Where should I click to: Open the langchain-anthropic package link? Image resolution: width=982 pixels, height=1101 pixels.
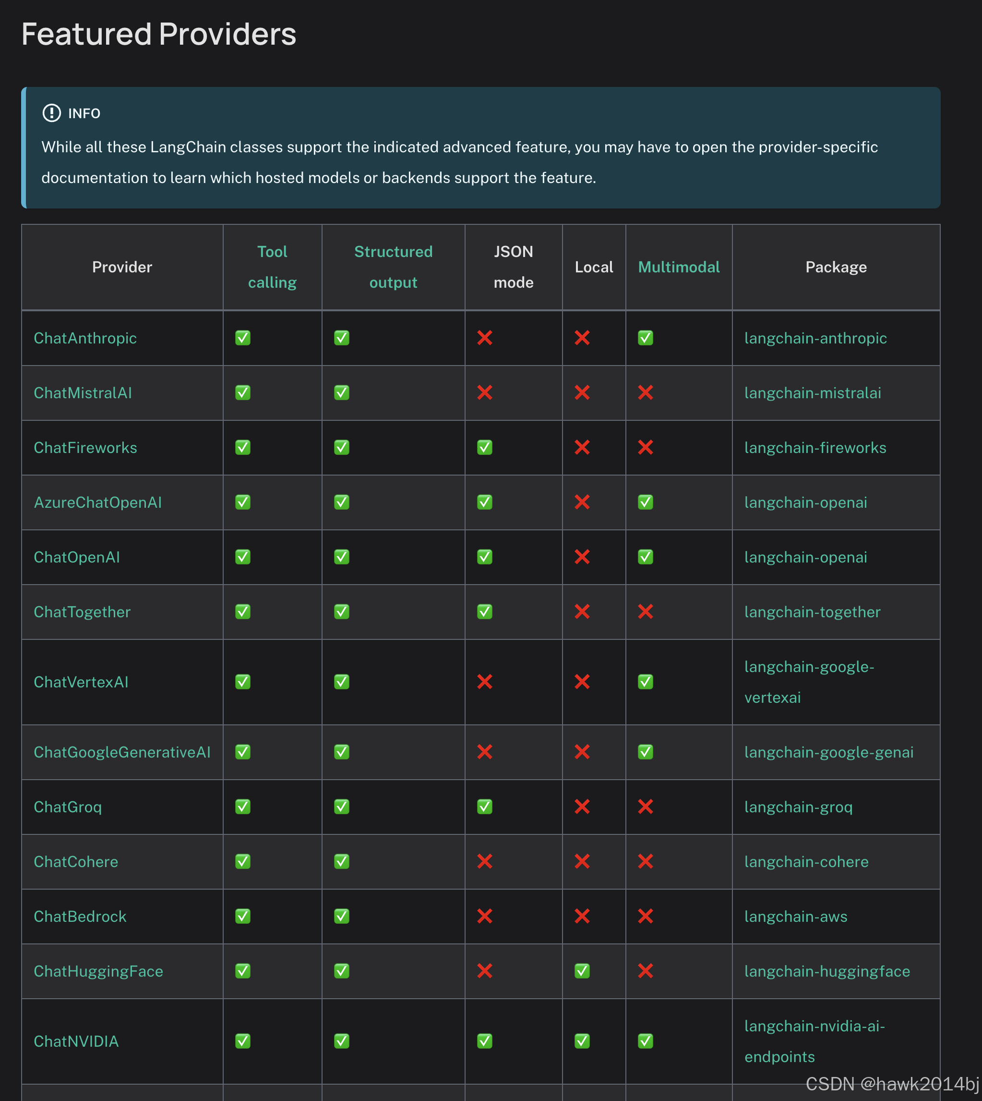coord(815,338)
